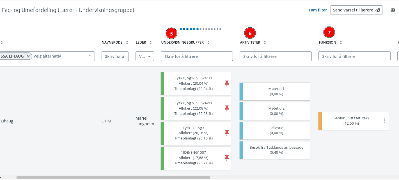
Task: Sort the leftmost teacher name column
Action: (x=2, y=42)
